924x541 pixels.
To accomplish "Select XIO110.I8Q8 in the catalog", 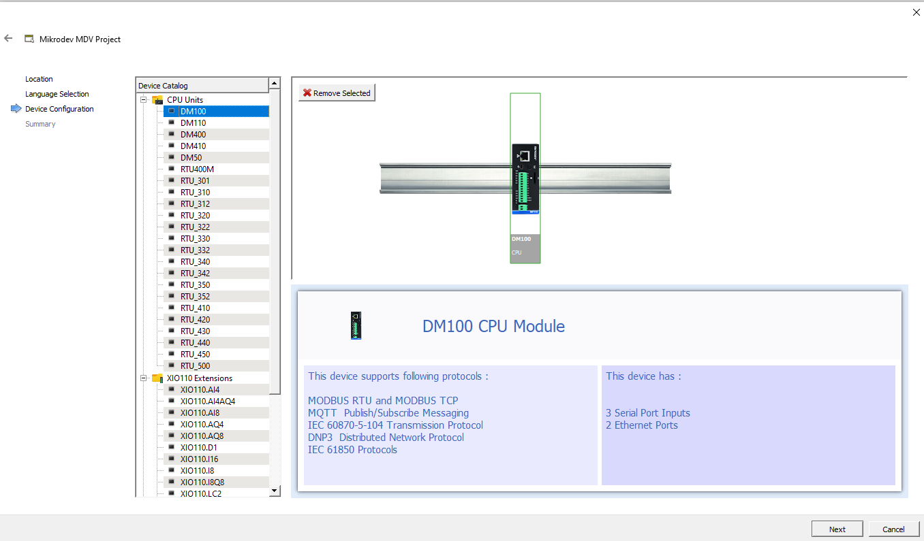I will pyautogui.click(x=216, y=482).
